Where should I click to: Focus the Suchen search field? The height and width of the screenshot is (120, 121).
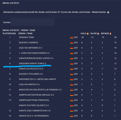click(x=33, y=22)
